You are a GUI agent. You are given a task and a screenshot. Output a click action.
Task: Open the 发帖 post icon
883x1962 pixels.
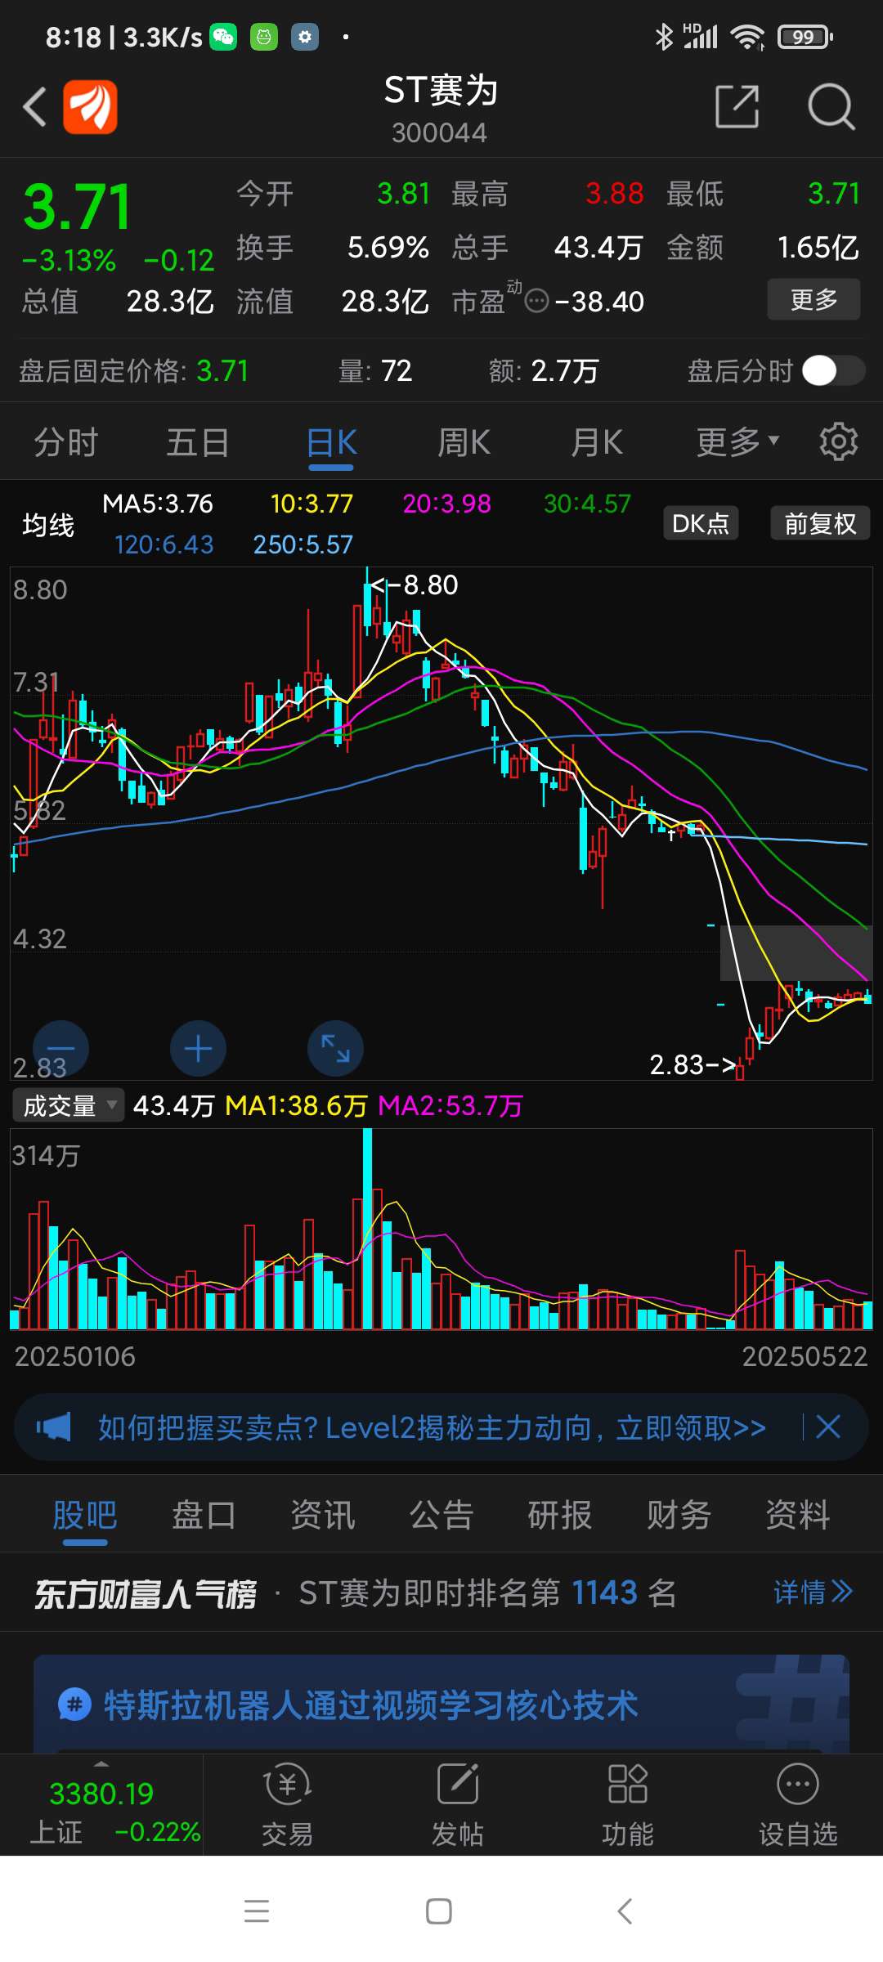point(458,1806)
